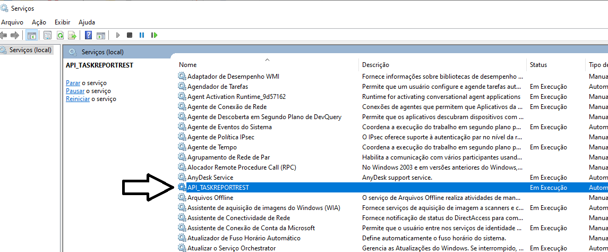Select Agent Activation Runtime_9d57162 service name
The image size is (608, 252).
(236, 97)
